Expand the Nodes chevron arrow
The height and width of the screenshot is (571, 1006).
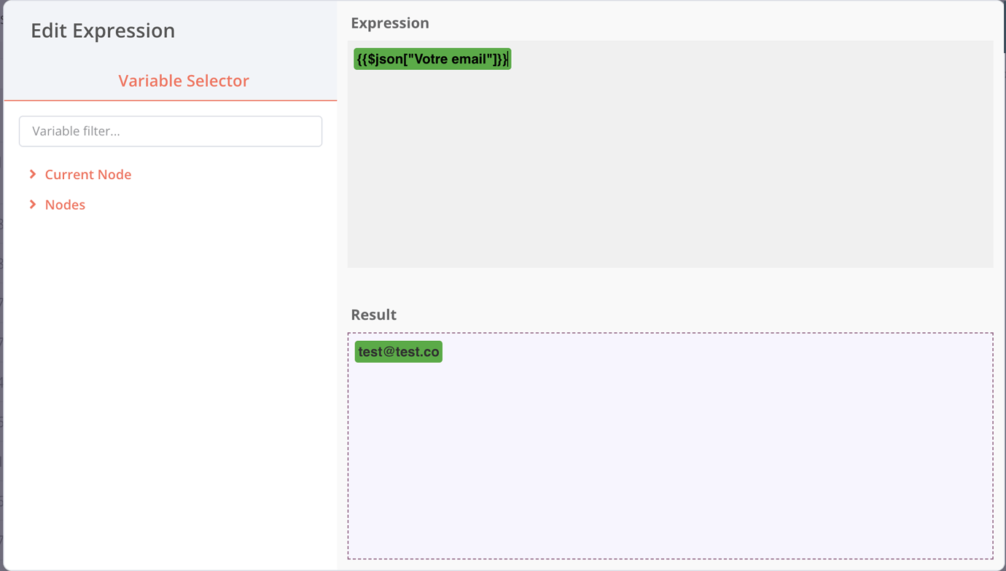click(x=33, y=205)
